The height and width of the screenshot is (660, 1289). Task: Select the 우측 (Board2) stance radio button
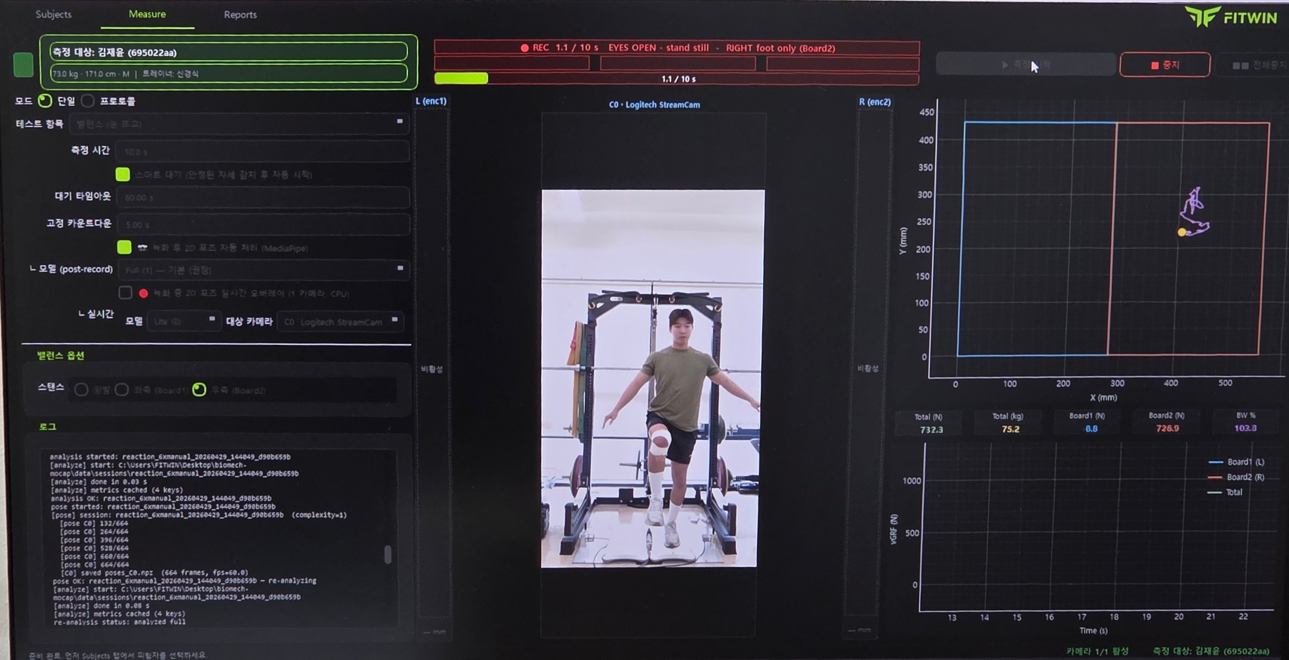tap(199, 390)
